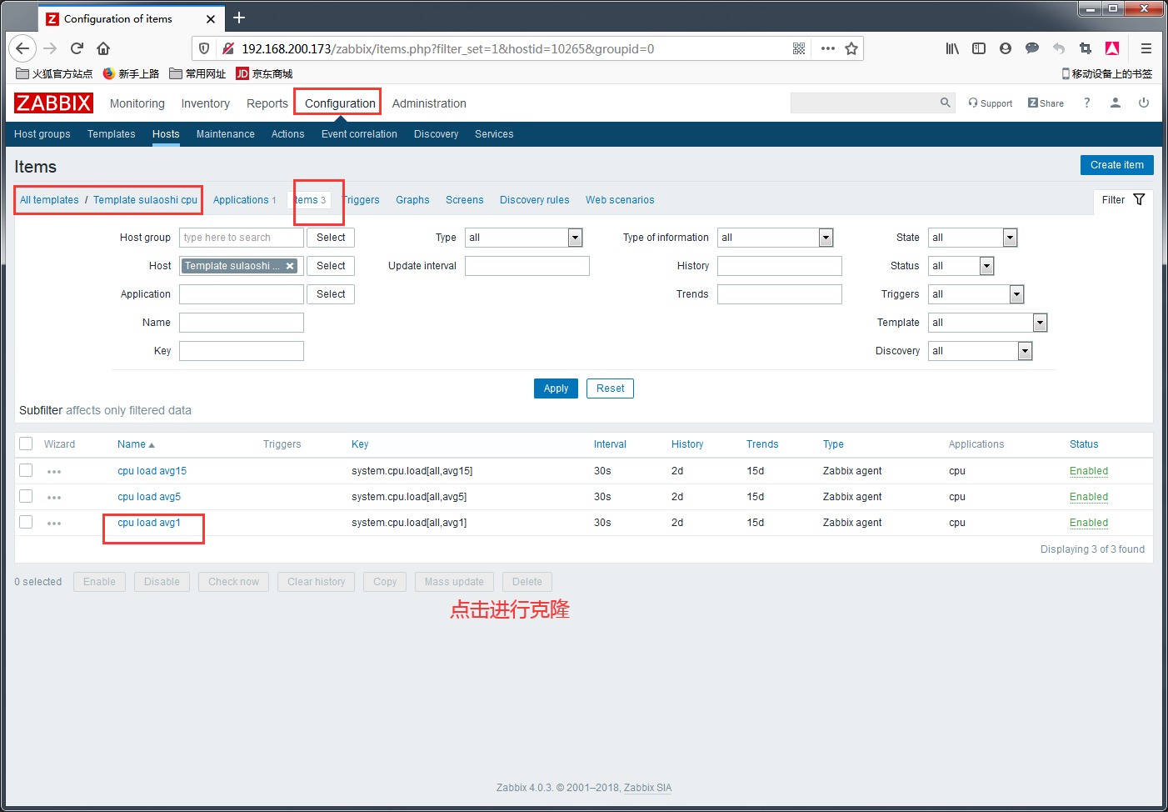Check the cpu load avg1 row checkbox
Viewport: 1168px width, 812px height.
[x=26, y=522]
